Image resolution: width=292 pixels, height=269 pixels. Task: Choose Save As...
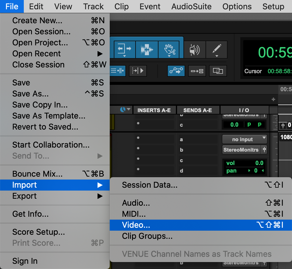pyautogui.click(x=55, y=94)
